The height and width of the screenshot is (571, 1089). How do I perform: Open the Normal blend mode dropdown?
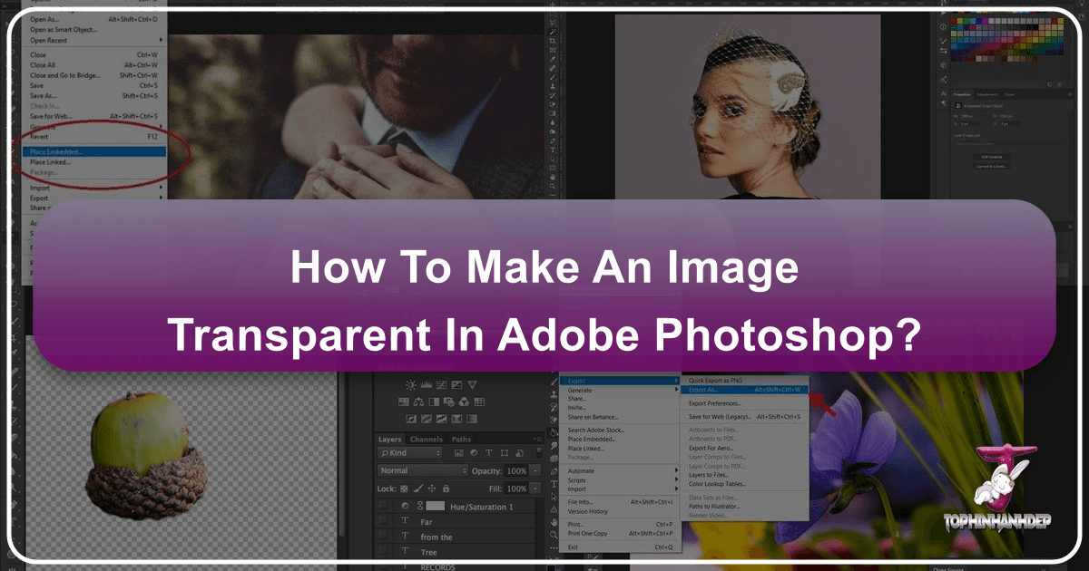tap(422, 470)
